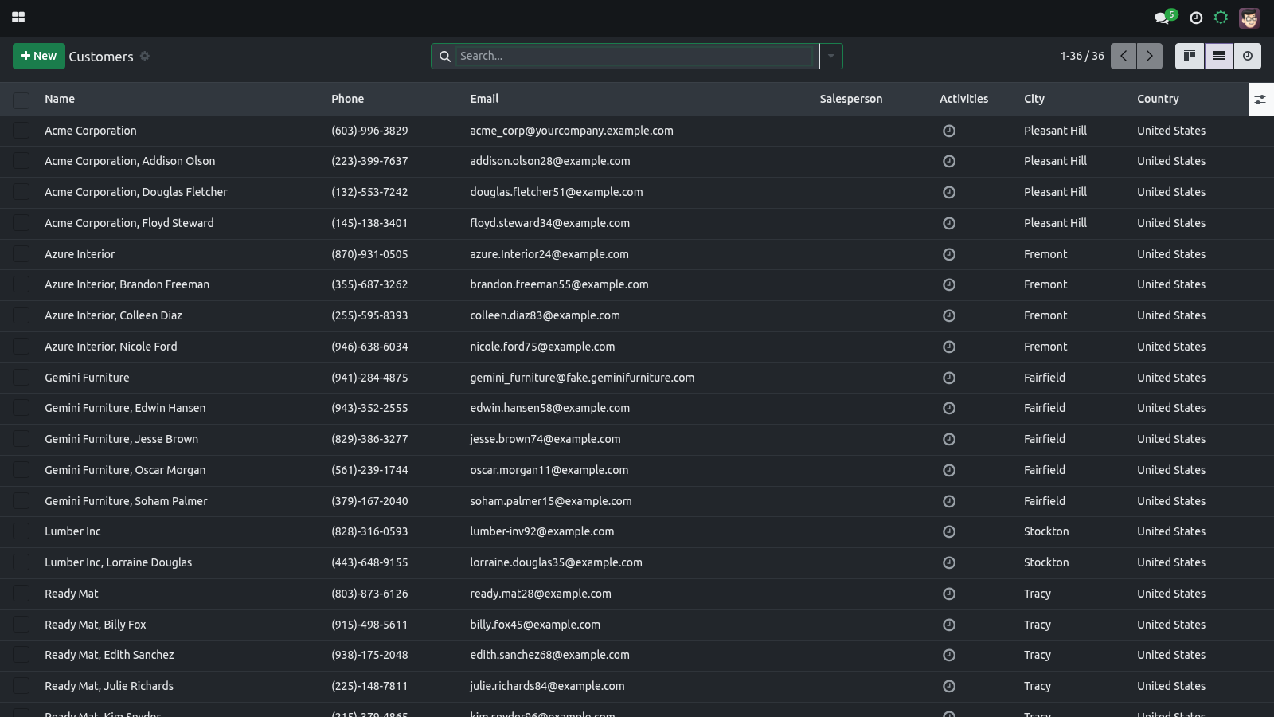Click email soham.palmer15@example.com

point(551,501)
